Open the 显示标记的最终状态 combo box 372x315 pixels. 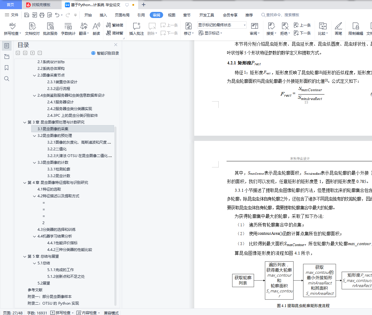point(222,25)
